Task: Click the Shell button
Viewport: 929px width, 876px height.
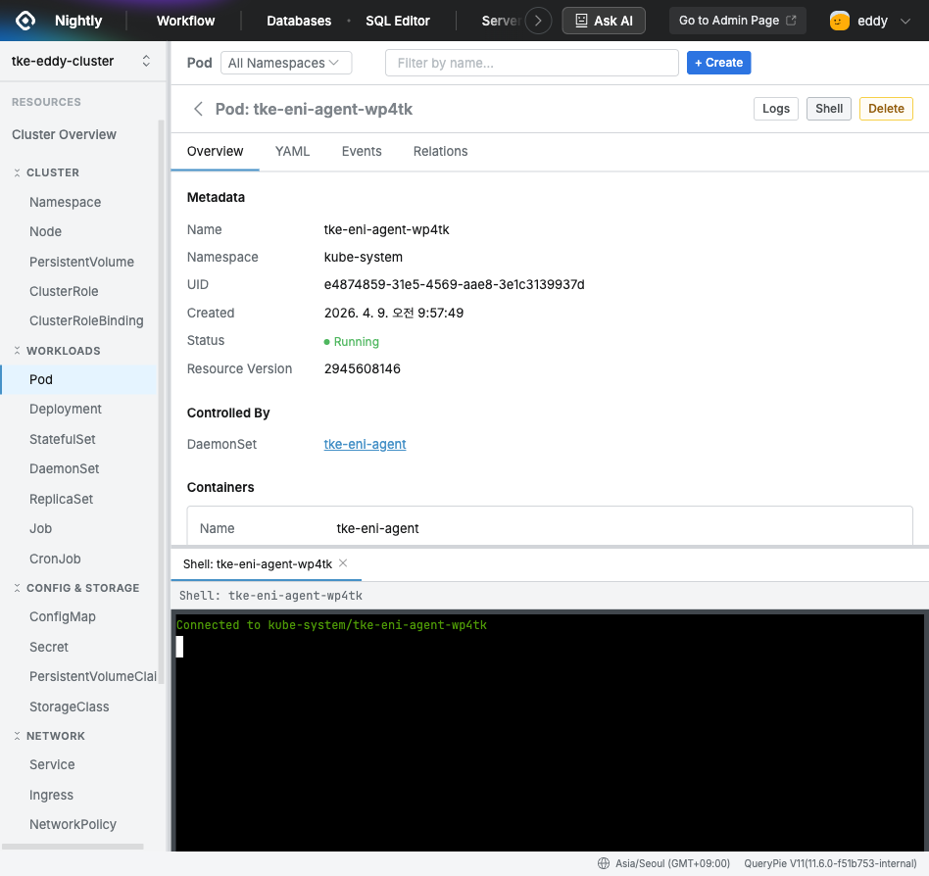Action: click(828, 109)
